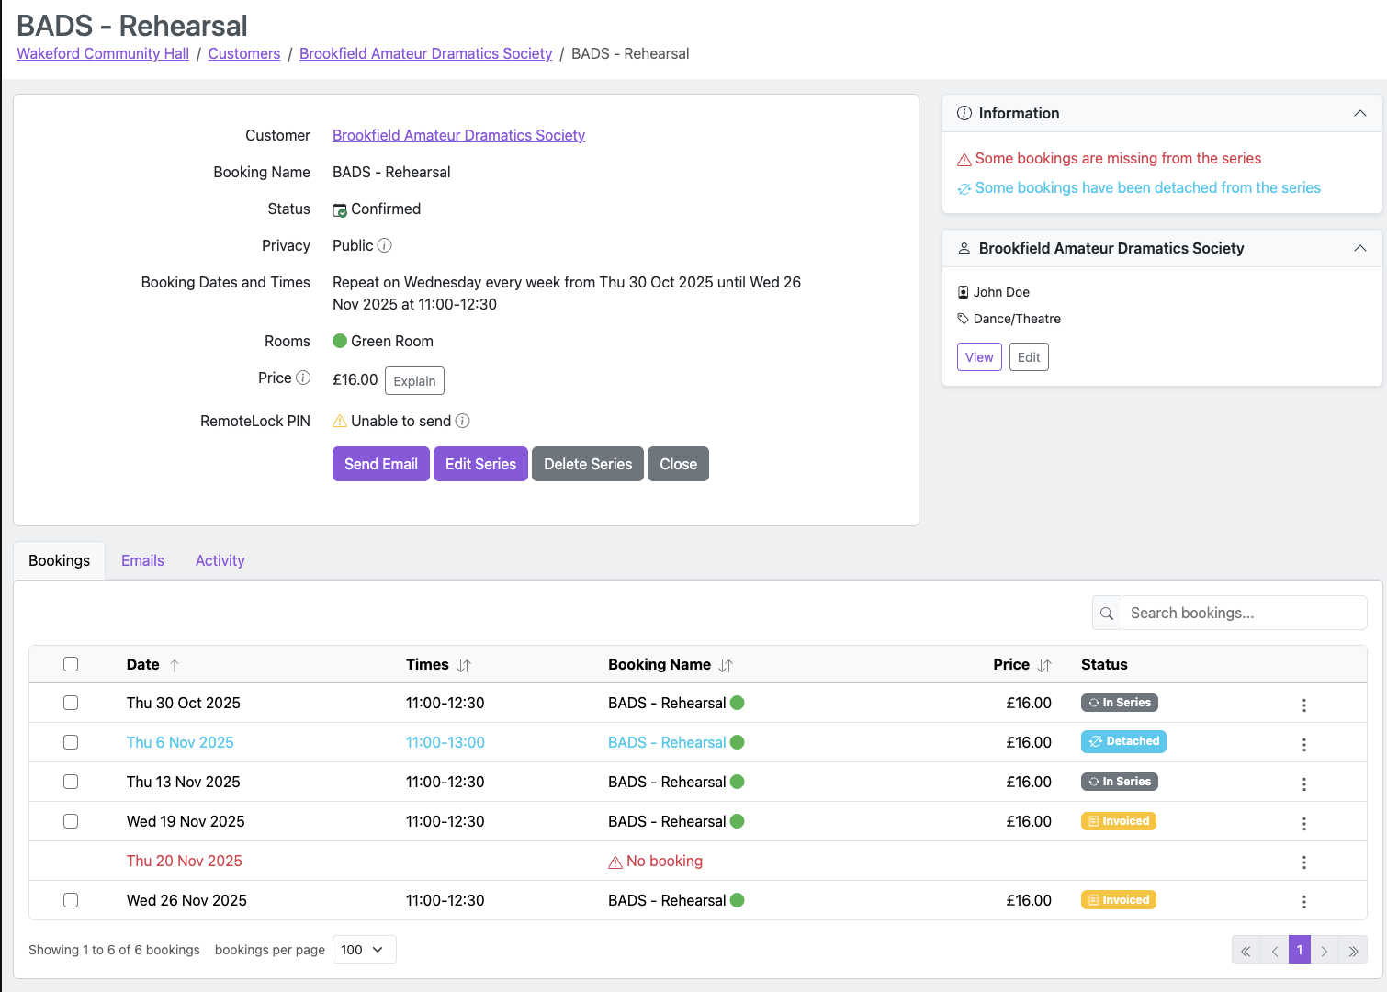1387x992 pixels.
Task: Open the Activity tab
Action: pyautogui.click(x=220, y=560)
